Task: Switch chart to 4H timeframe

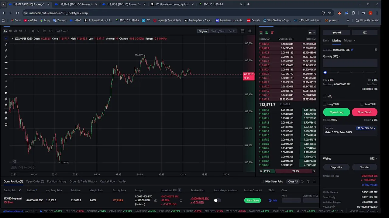Action: (x=15, y=31)
